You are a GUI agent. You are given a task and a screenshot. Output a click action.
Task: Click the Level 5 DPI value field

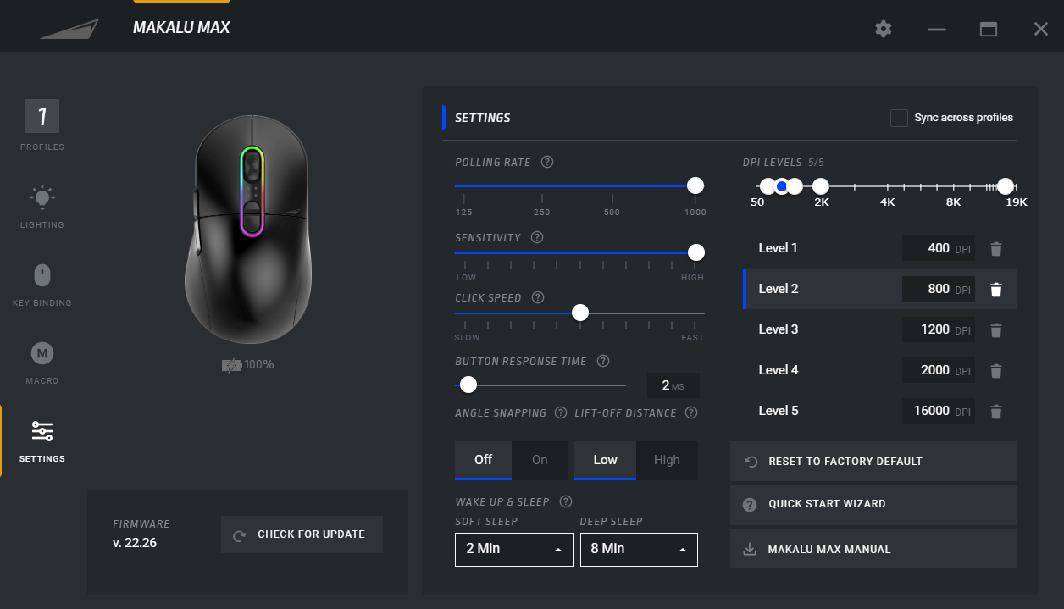[939, 412]
